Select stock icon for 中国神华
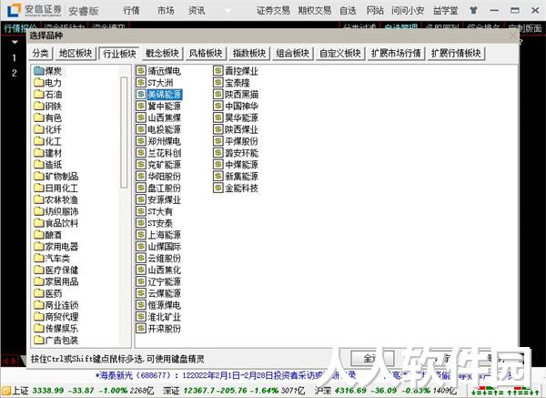 point(218,107)
